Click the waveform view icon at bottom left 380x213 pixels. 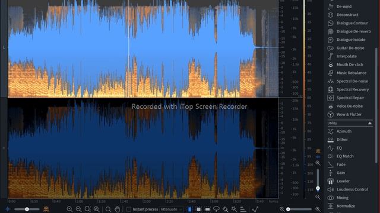(8, 209)
